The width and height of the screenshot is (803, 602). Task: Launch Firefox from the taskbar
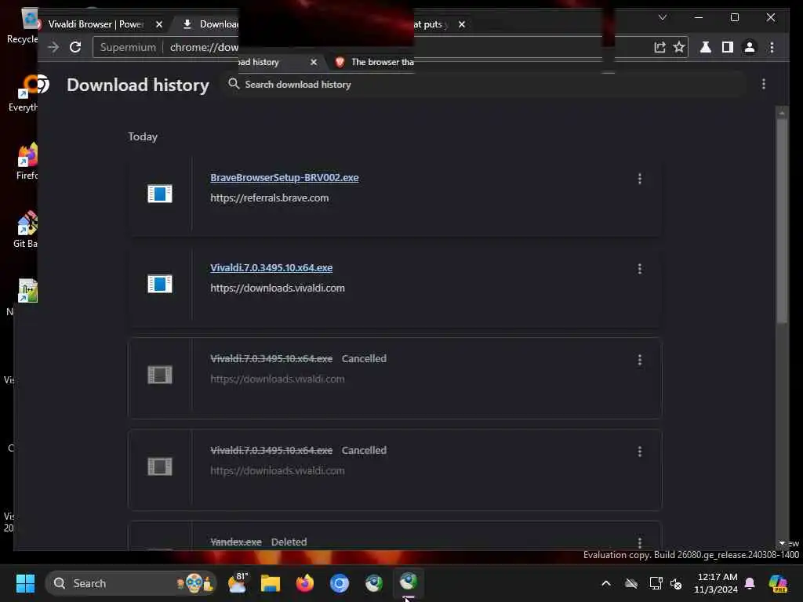pyautogui.click(x=305, y=583)
